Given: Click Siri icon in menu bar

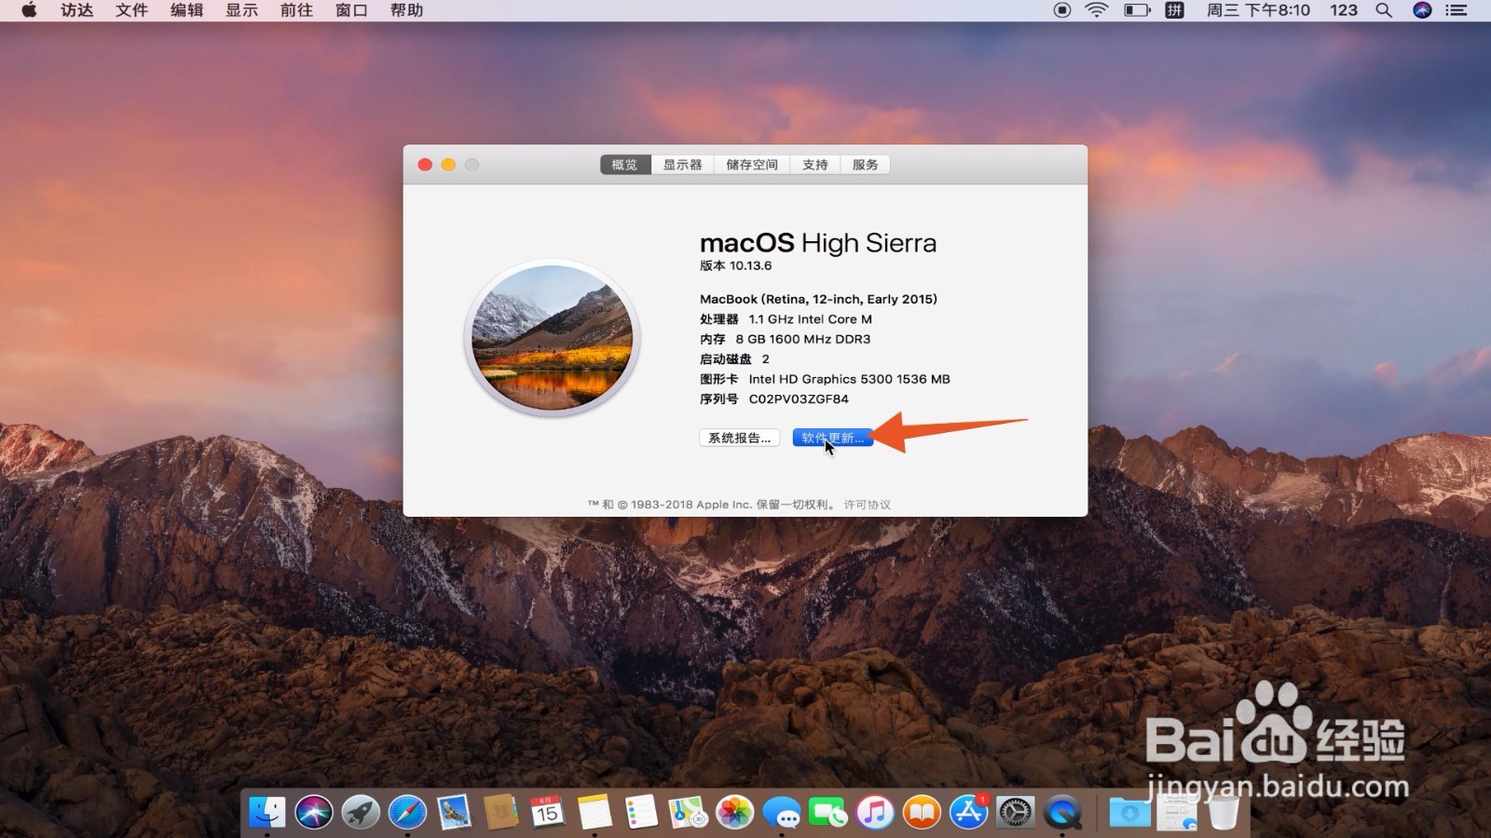Looking at the screenshot, I should pos(1422,10).
